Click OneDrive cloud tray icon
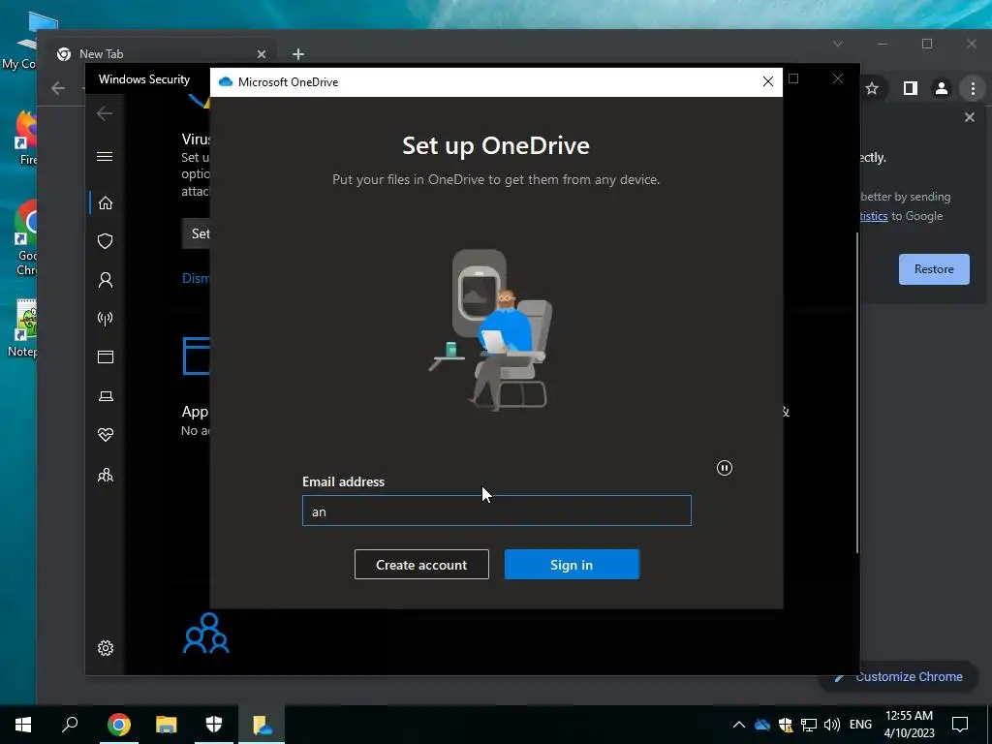Screen dimensions: 992x744 pos(762,725)
